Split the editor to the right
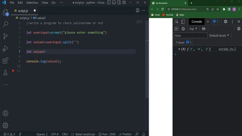The image size is (242, 136). (x=138, y=11)
